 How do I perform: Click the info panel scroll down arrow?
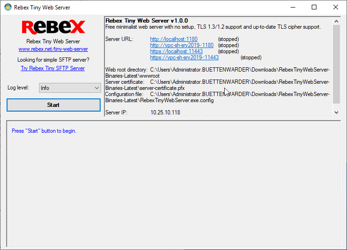tap(336, 113)
